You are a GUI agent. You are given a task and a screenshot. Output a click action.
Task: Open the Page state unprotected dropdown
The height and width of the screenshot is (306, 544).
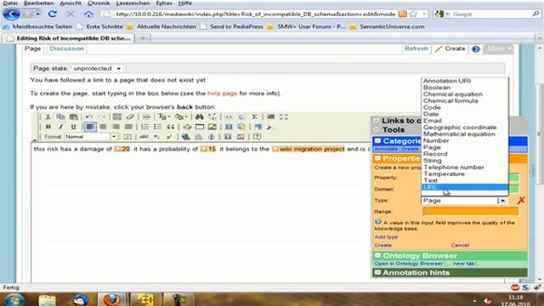97,69
